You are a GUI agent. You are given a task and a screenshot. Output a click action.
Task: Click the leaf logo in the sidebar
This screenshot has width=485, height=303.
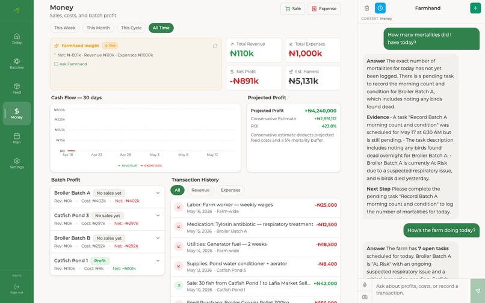pyautogui.click(x=17, y=10)
